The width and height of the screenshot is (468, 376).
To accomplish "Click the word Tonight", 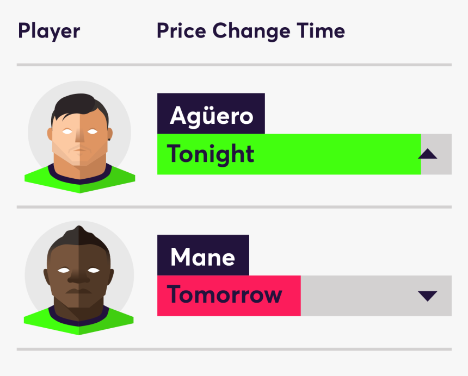I will click(211, 154).
